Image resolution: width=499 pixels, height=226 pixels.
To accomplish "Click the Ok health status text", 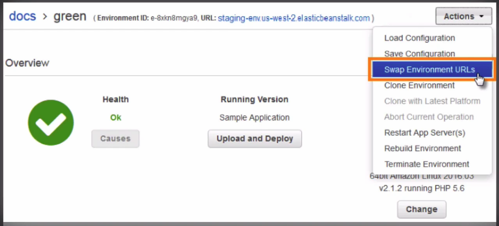I will (x=115, y=118).
